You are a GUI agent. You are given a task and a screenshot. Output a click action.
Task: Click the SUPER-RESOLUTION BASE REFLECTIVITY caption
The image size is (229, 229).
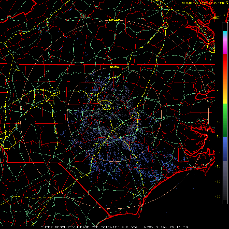pyautogui.click(x=80, y=227)
